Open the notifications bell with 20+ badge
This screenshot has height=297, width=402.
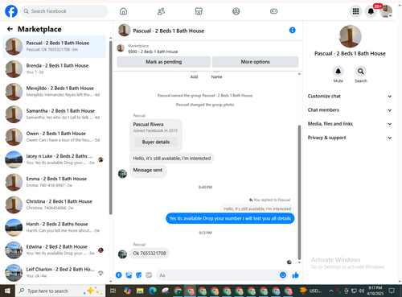coord(371,11)
